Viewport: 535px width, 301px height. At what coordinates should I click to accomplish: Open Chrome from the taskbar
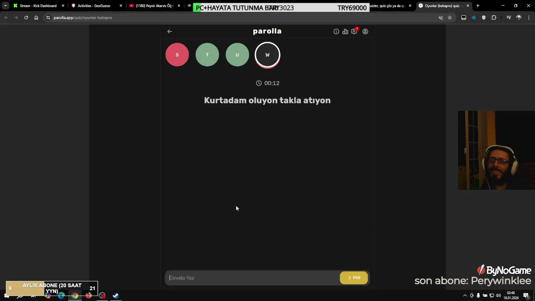click(x=75, y=296)
